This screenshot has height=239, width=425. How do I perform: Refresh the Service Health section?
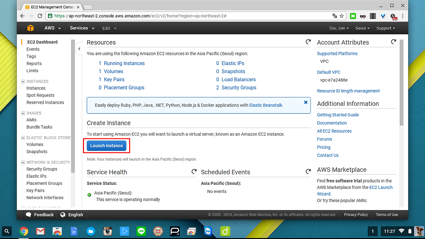(x=194, y=172)
